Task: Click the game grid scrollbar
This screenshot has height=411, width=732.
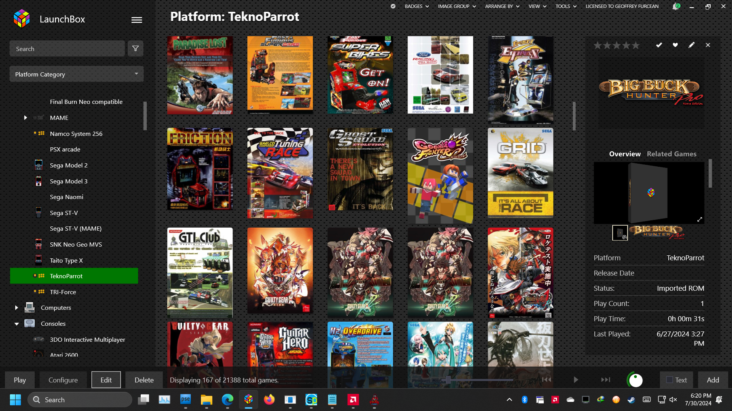Action: pos(574,116)
